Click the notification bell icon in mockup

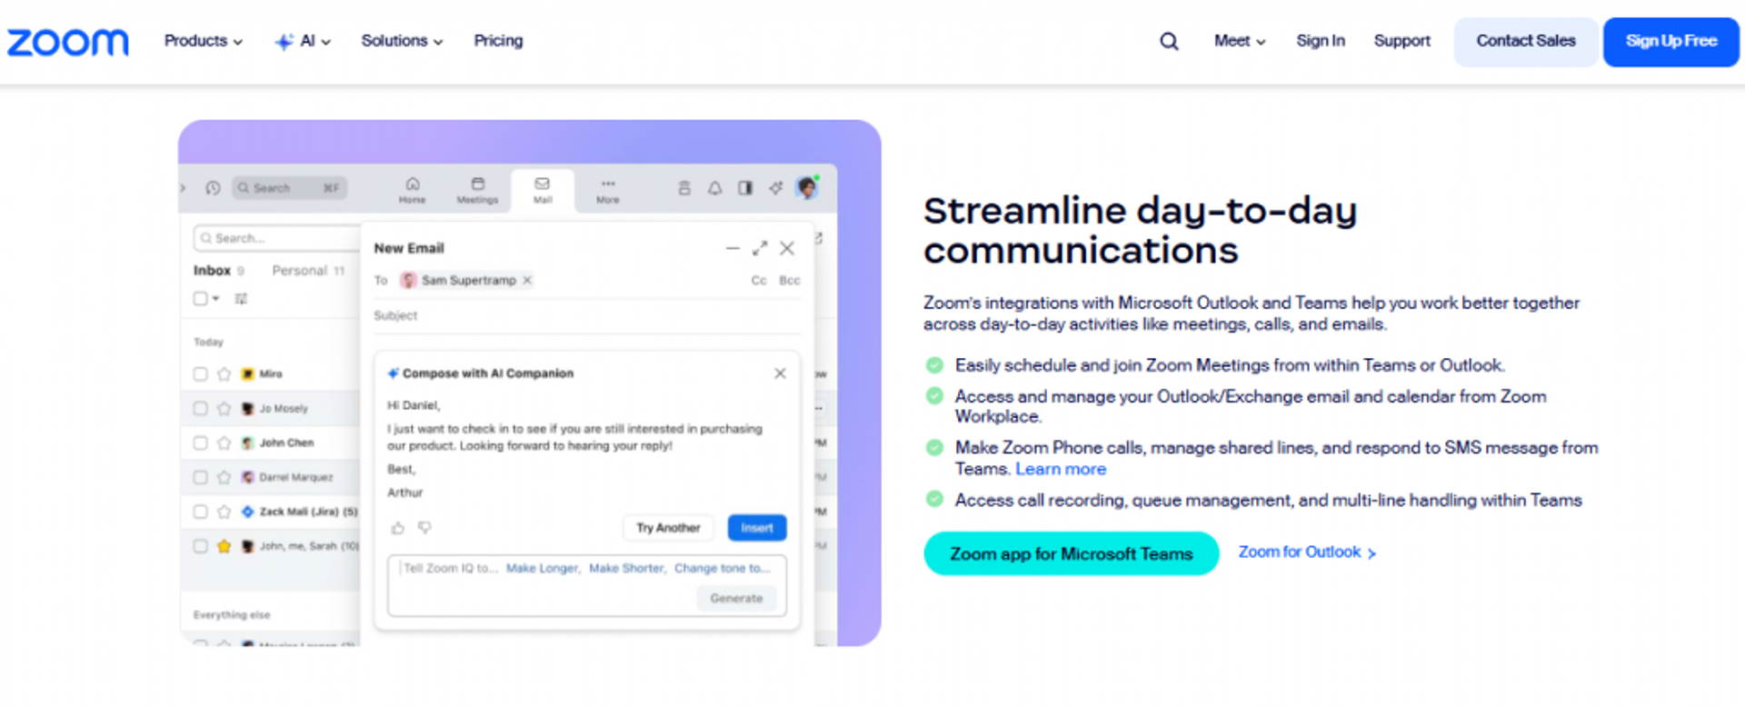click(715, 188)
